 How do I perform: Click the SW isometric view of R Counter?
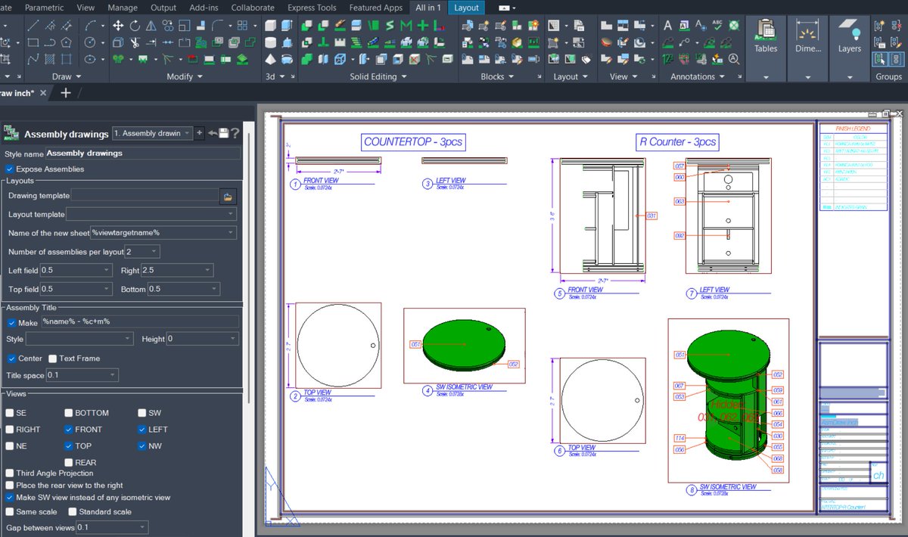pos(728,401)
